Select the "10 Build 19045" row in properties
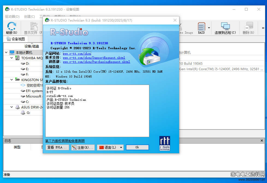267x183 pixels. point(222,64)
